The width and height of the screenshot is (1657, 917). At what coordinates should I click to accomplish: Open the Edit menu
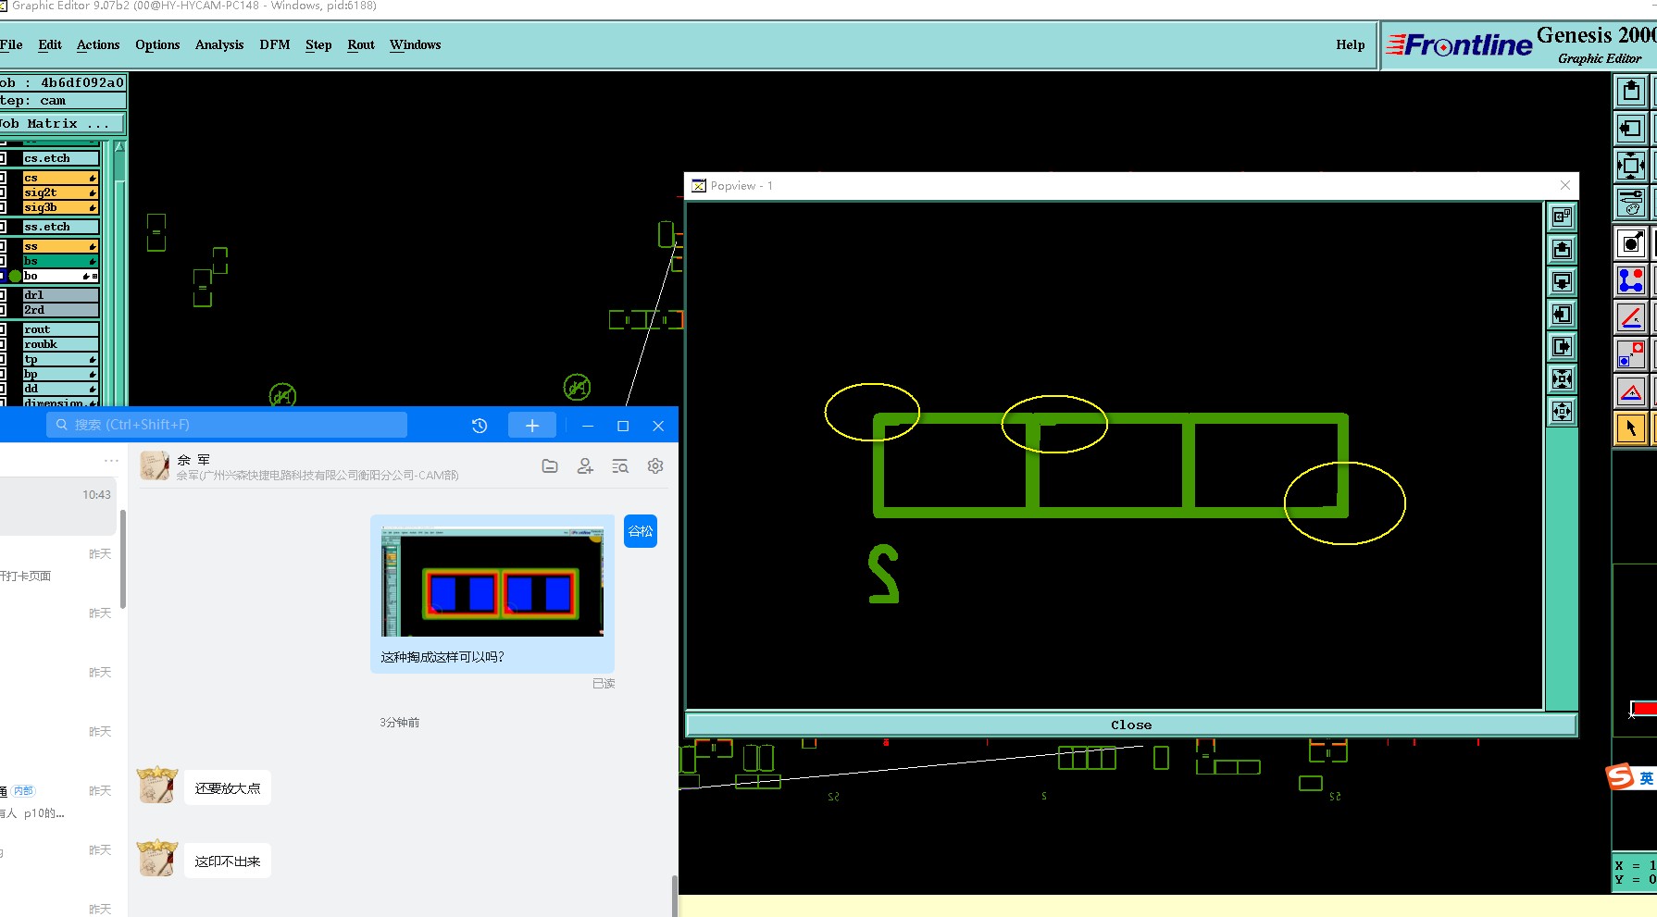coord(50,44)
